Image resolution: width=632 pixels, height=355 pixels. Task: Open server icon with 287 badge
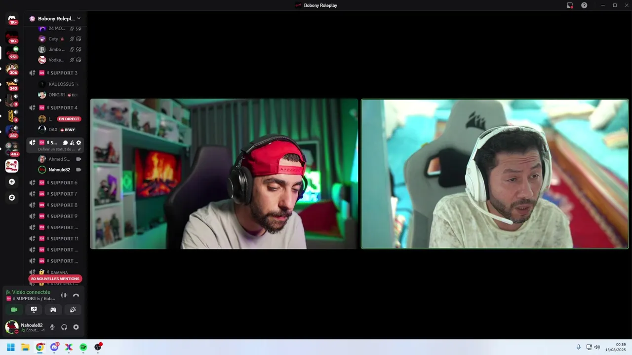click(x=12, y=132)
